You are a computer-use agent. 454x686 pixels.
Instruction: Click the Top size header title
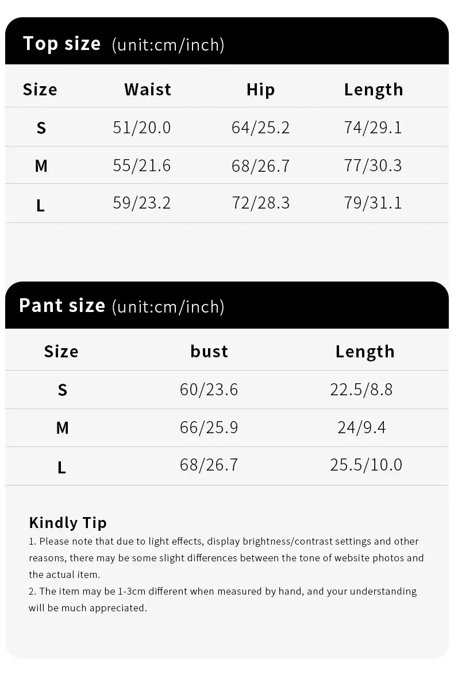[x=61, y=44]
